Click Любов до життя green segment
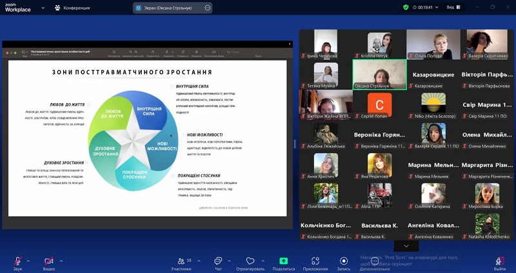The width and height of the screenshot is (516, 273). tap(112, 114)
